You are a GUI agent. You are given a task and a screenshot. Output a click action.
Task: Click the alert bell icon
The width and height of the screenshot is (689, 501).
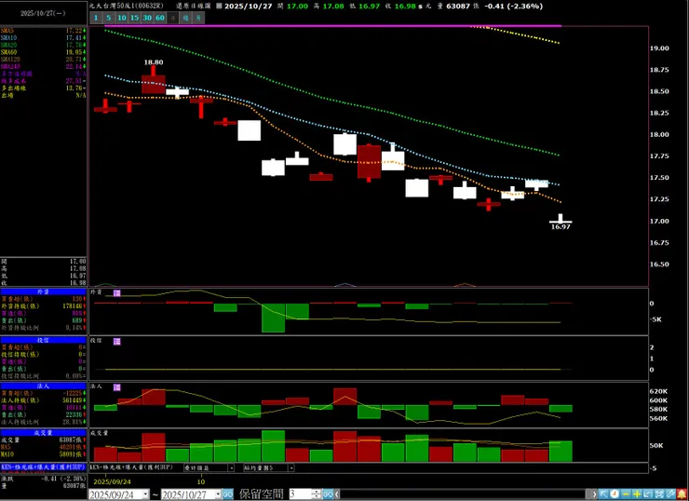click(x=682, y=494)
